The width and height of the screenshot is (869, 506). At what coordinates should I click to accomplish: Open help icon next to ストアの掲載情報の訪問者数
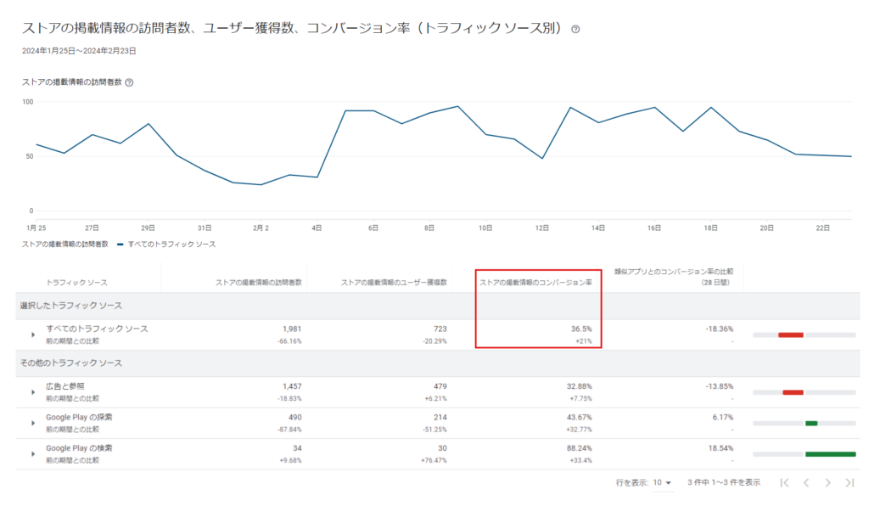click(129, 82)
